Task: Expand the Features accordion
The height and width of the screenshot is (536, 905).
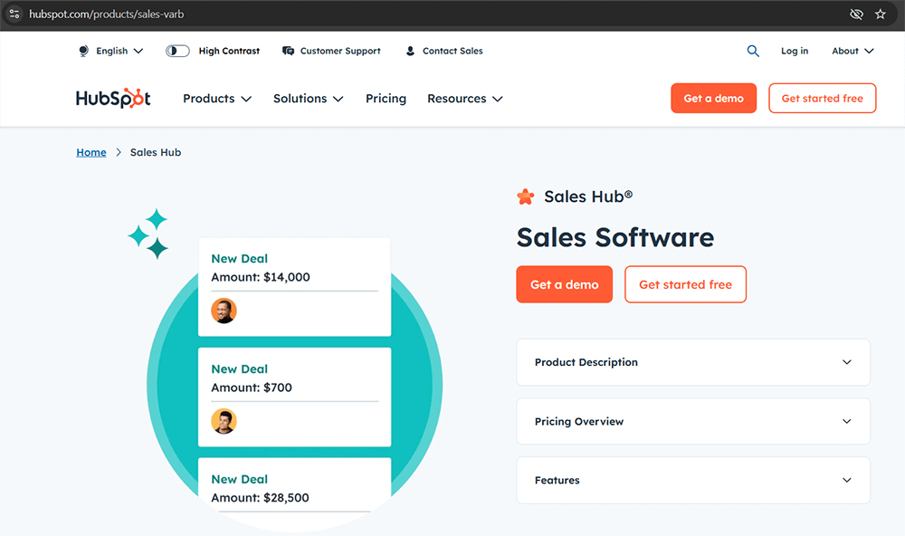Action: [x=692, y=481]
